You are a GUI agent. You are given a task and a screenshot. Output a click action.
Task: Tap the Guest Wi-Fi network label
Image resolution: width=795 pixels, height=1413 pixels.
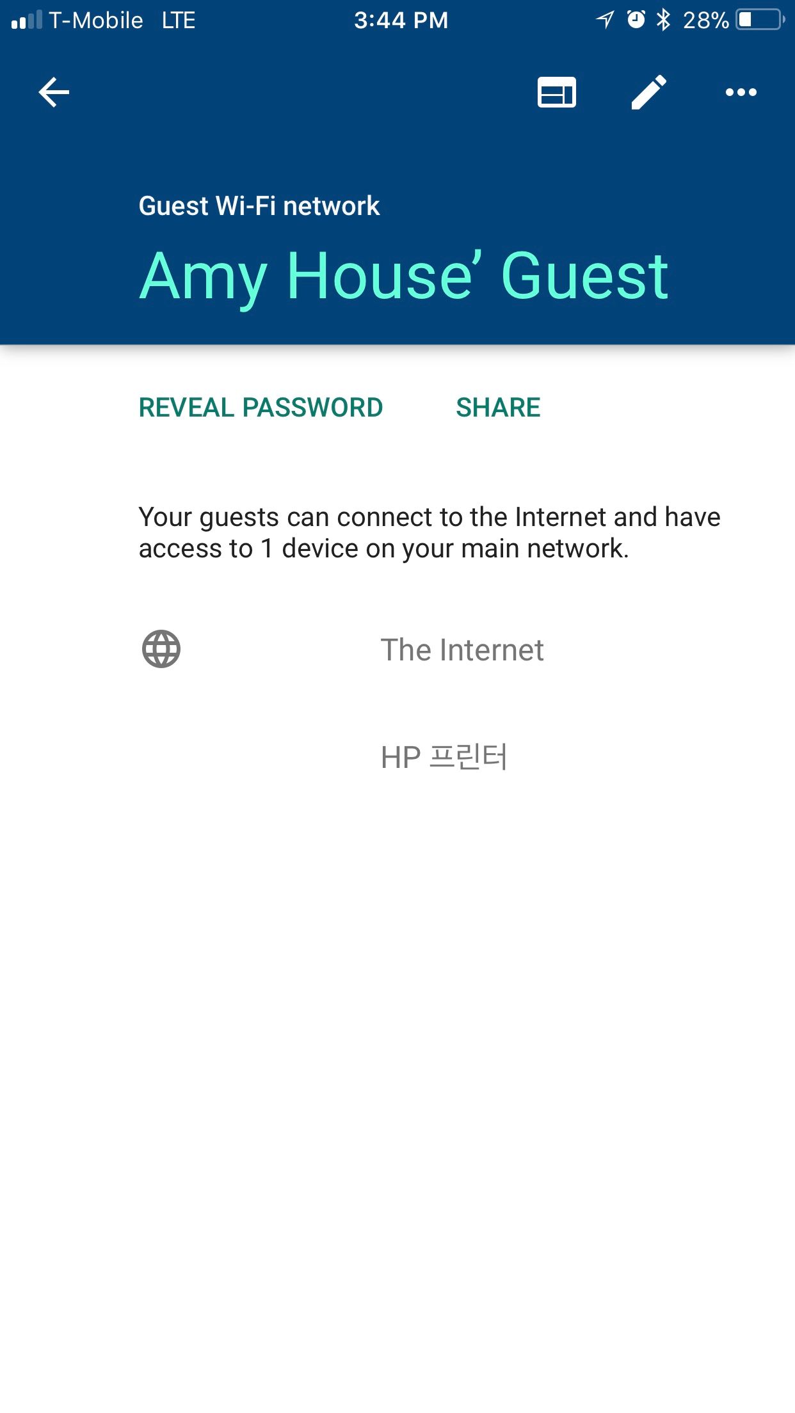click(259, 206)
